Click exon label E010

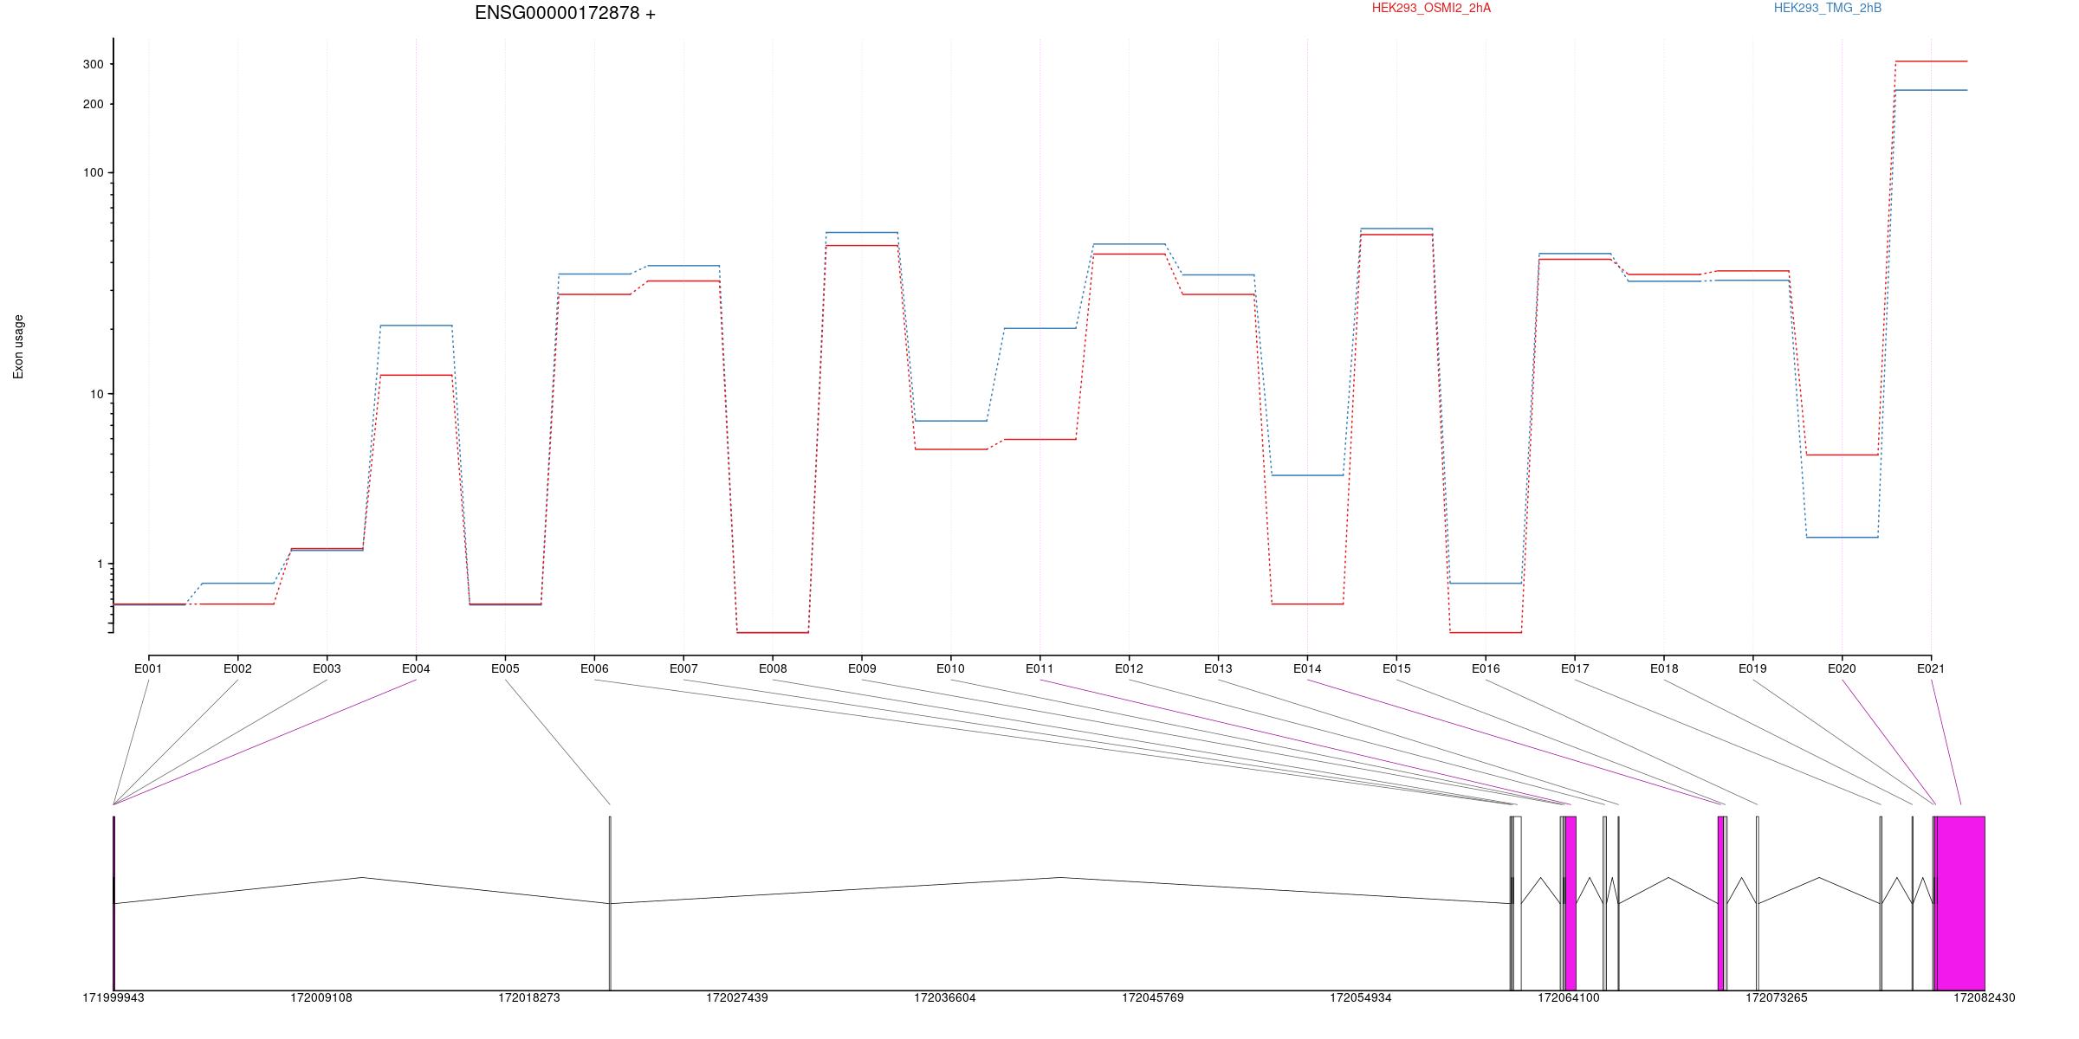pyautogui.click(x=950, y=668)
